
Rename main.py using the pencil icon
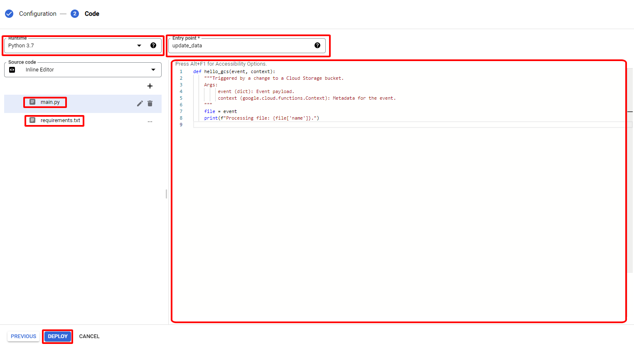140,103
